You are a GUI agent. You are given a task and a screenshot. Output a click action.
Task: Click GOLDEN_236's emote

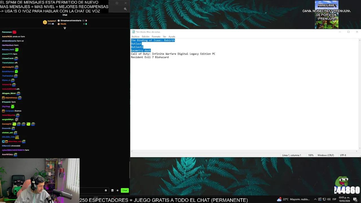pyautogui.click(x=17, y=137)
